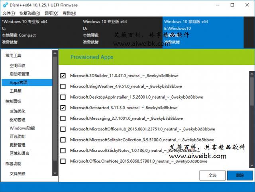
Task: Uncheck Microsoft.Getstarted package
Action: point(63,108)
